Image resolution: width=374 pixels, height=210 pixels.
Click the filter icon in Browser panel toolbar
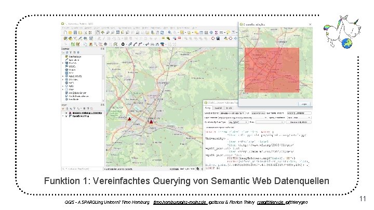tap(71, 52)
